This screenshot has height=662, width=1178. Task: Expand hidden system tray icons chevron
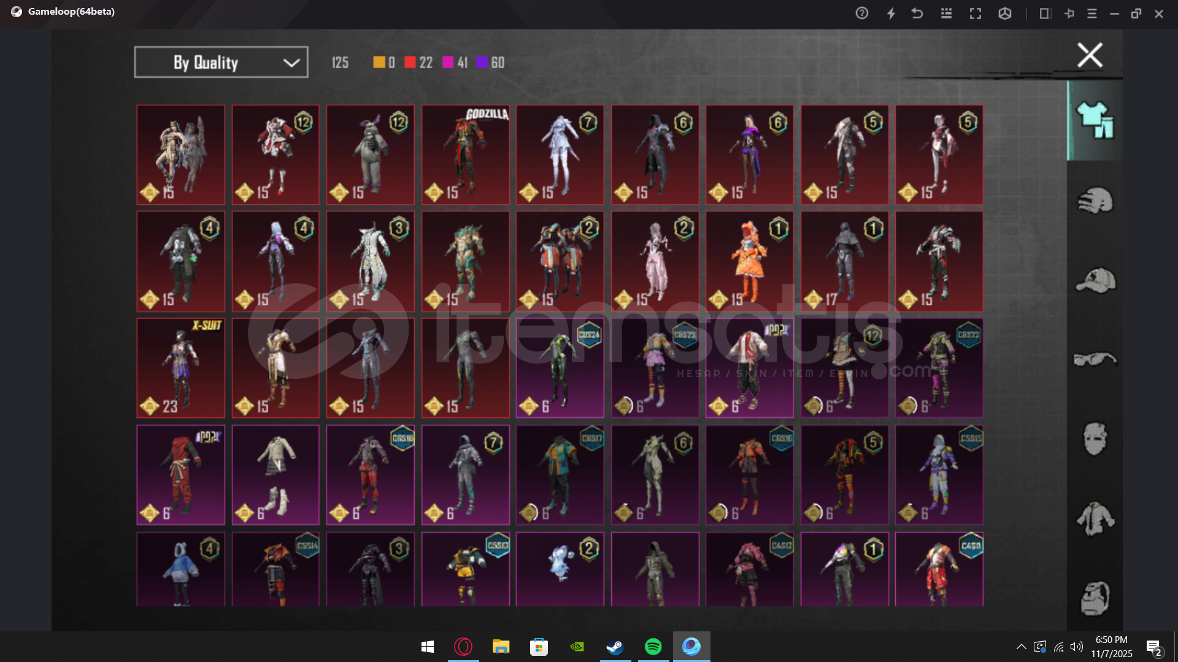click(x=1021, y=646)
